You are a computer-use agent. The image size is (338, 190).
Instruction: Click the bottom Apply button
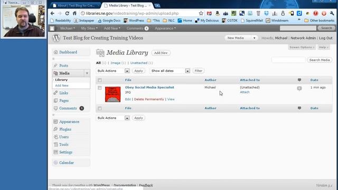[138, 118]
